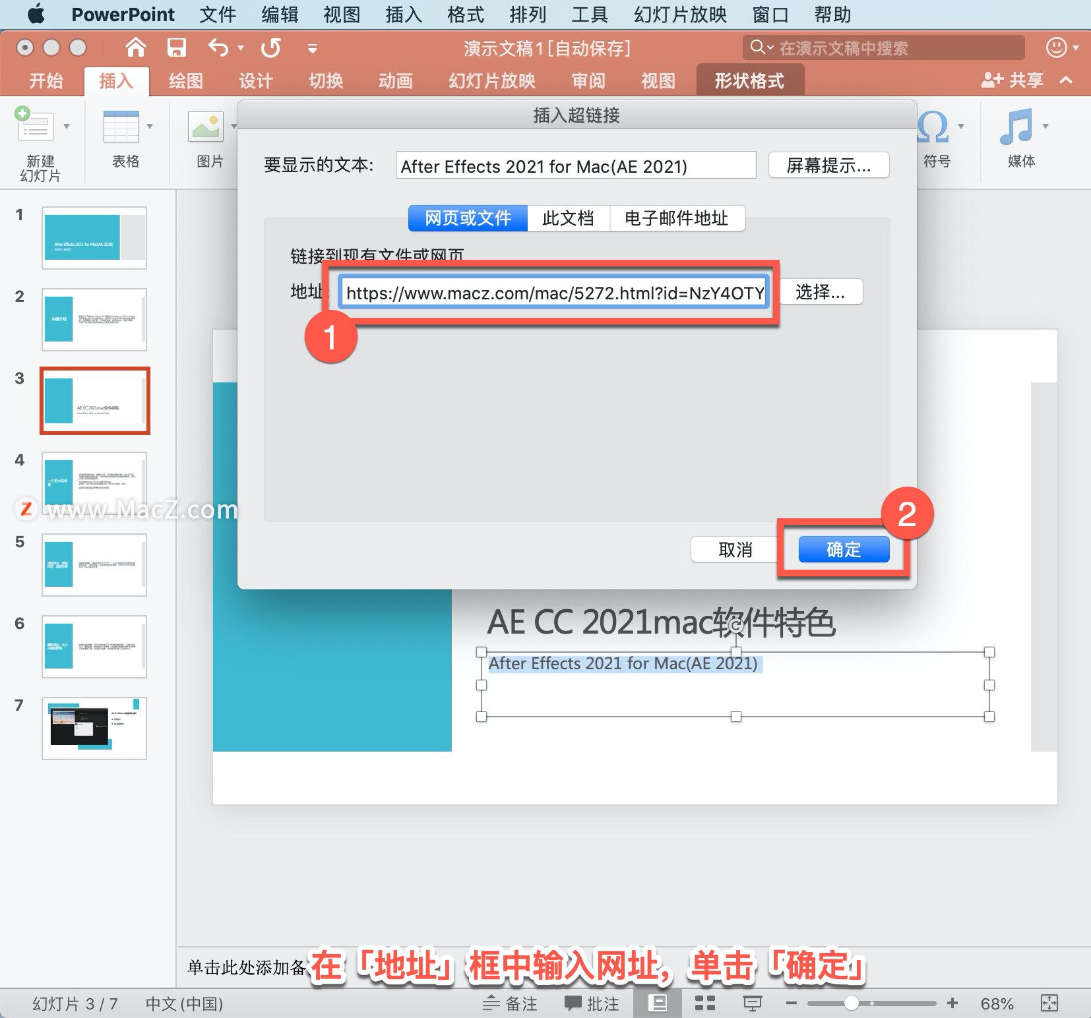Click the 选择 button
1091x1018 pixels.
[821, 292]
